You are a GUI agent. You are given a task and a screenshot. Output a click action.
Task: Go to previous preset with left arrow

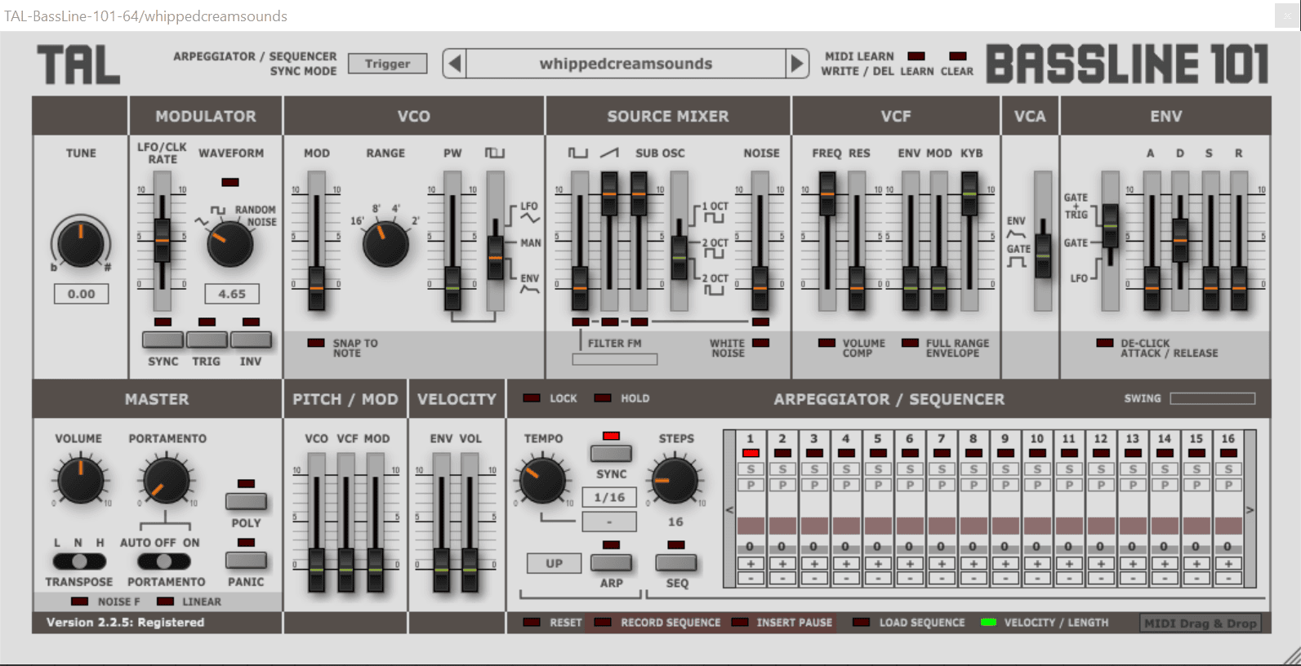tap(455, 64)
